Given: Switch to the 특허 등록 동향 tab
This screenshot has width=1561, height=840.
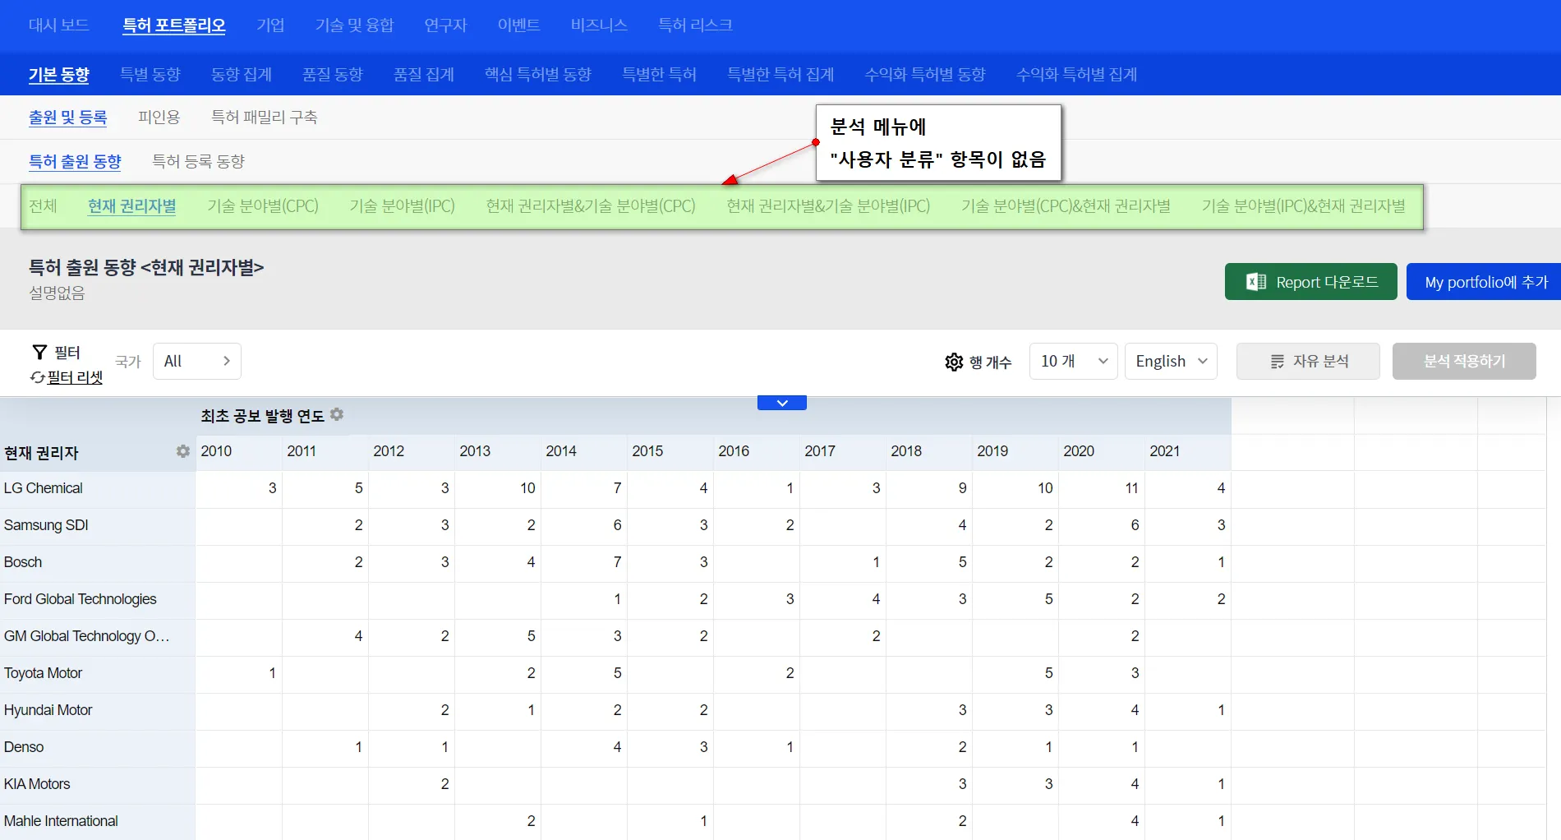Looking at the screenshot, I should click(198, 161).
